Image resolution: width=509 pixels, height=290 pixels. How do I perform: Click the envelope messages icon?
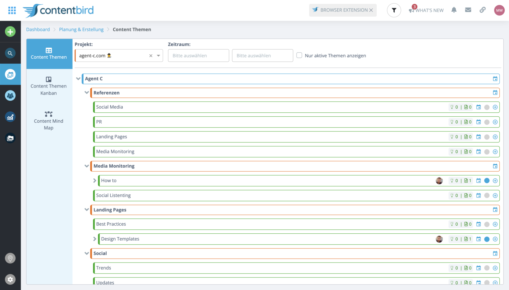pyautogui.click(x=468, y=10)
